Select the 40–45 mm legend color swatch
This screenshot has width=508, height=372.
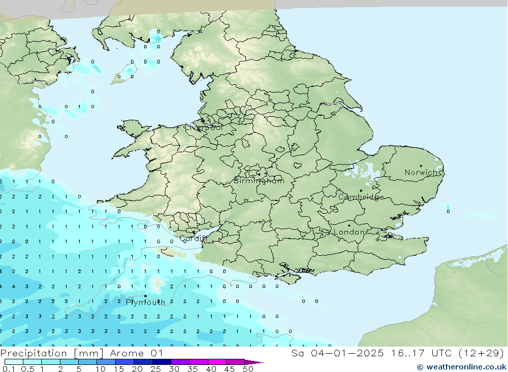tap(217, 362)
